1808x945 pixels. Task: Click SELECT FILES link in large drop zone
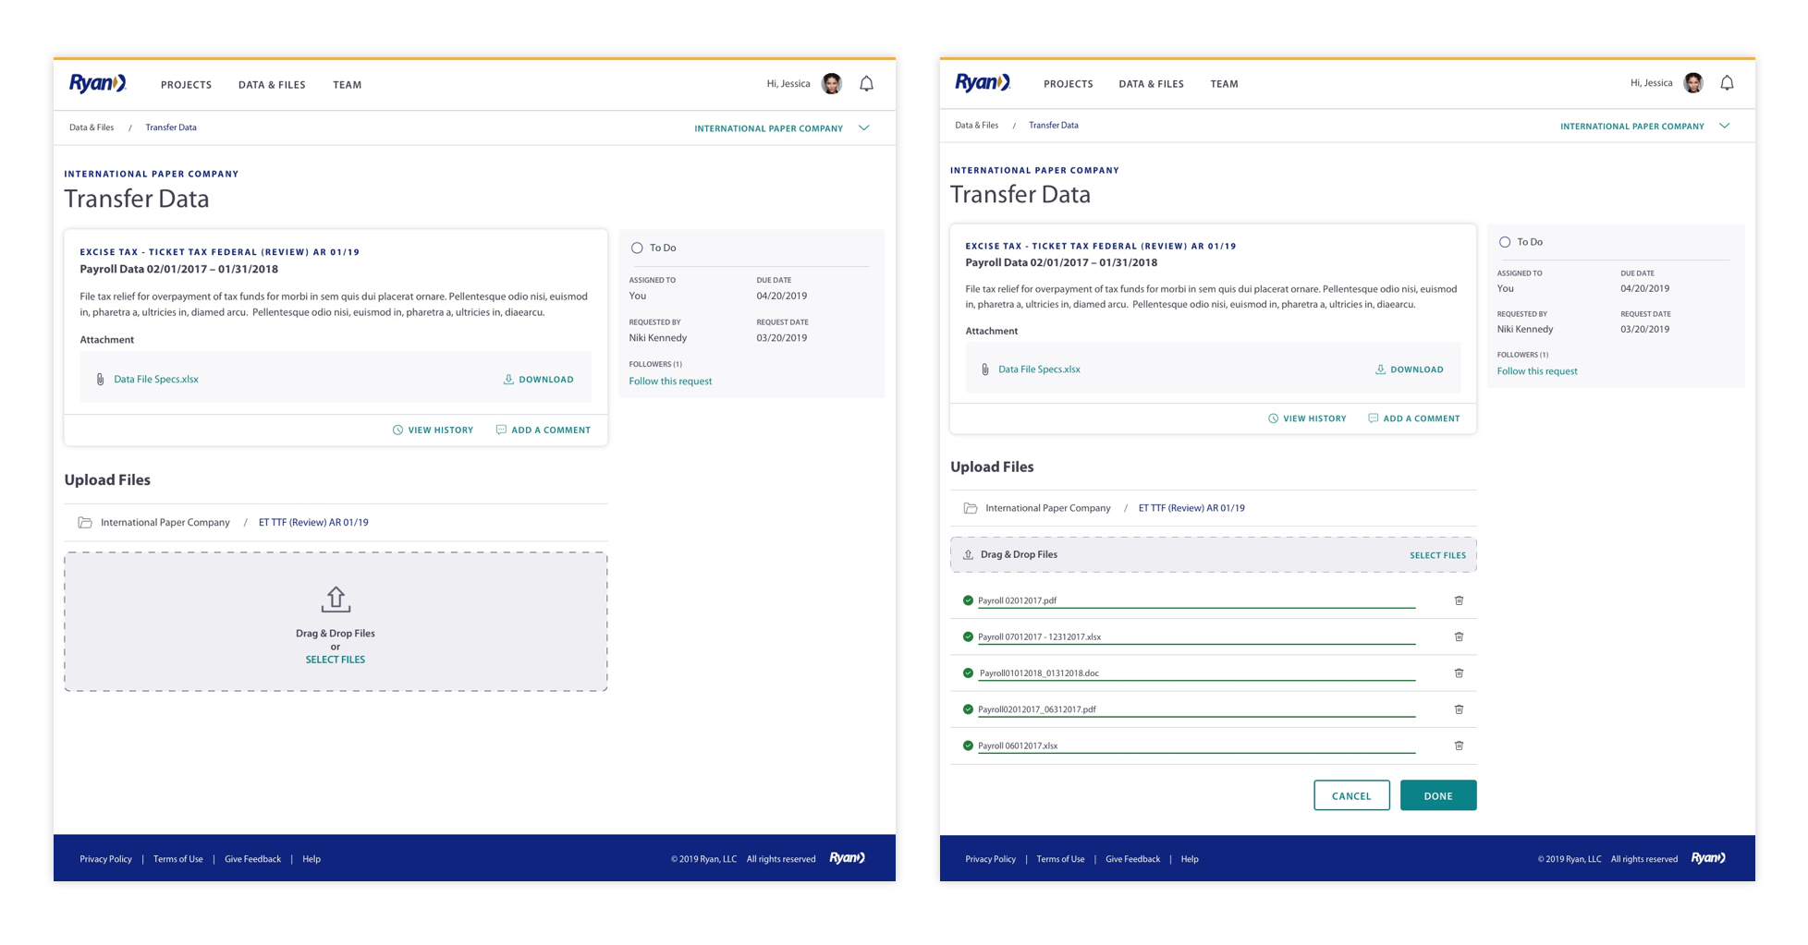(336, 660)
